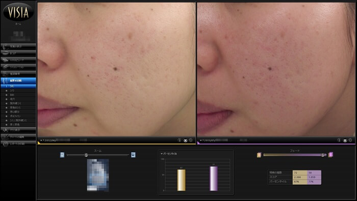Image resolution: width=357 pixels, height=201 pixels.
Task: Click the zoom-out icon left of zoom slider
Action: [62, 155]
